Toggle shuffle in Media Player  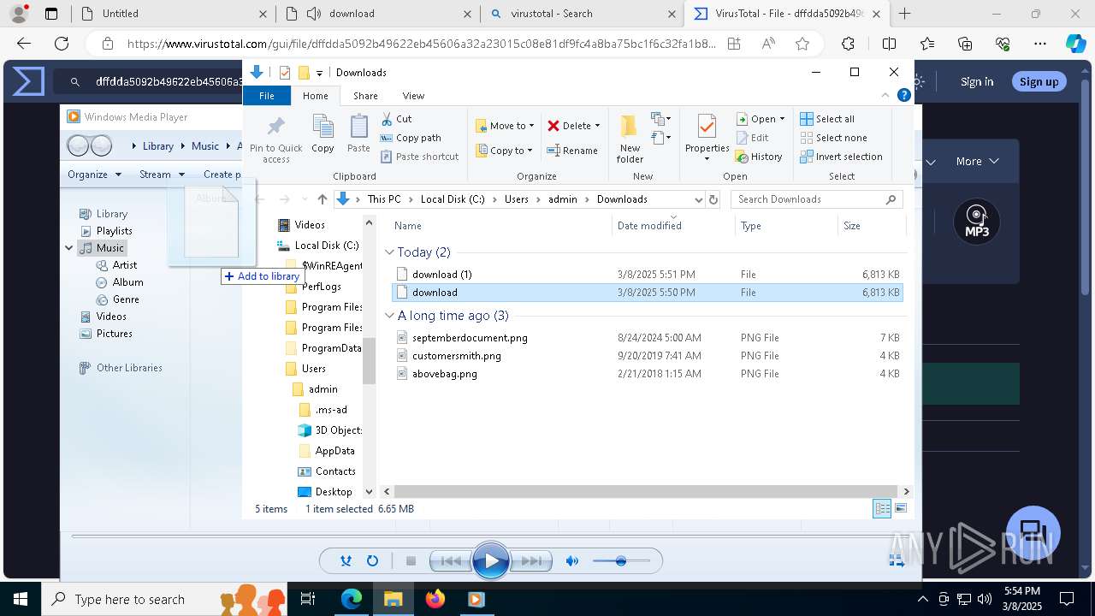pos(346,561)
